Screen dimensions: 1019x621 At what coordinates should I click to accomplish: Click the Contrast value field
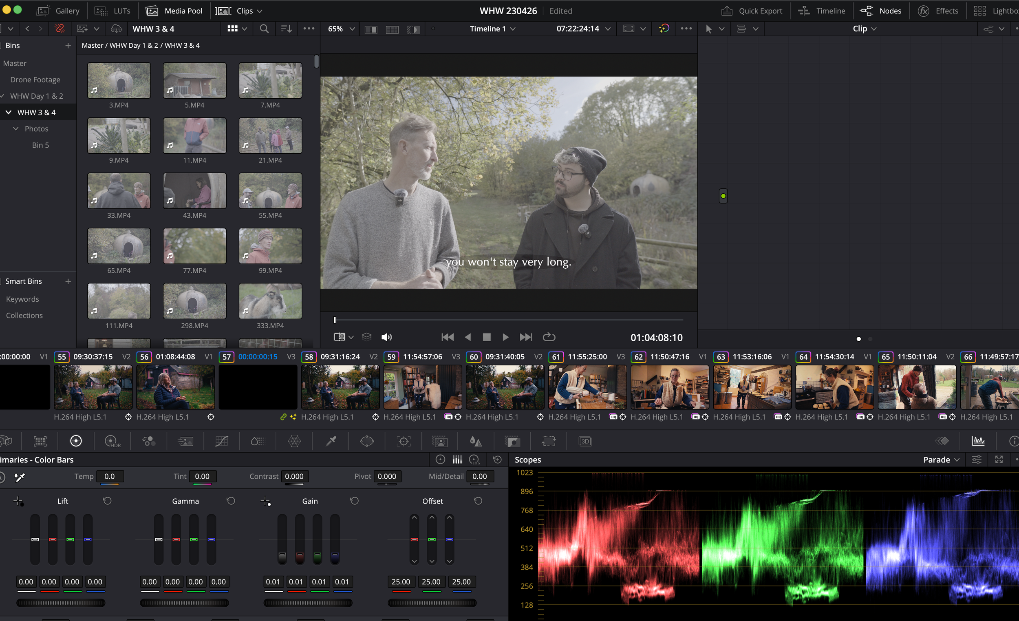[x=294, y=476]
